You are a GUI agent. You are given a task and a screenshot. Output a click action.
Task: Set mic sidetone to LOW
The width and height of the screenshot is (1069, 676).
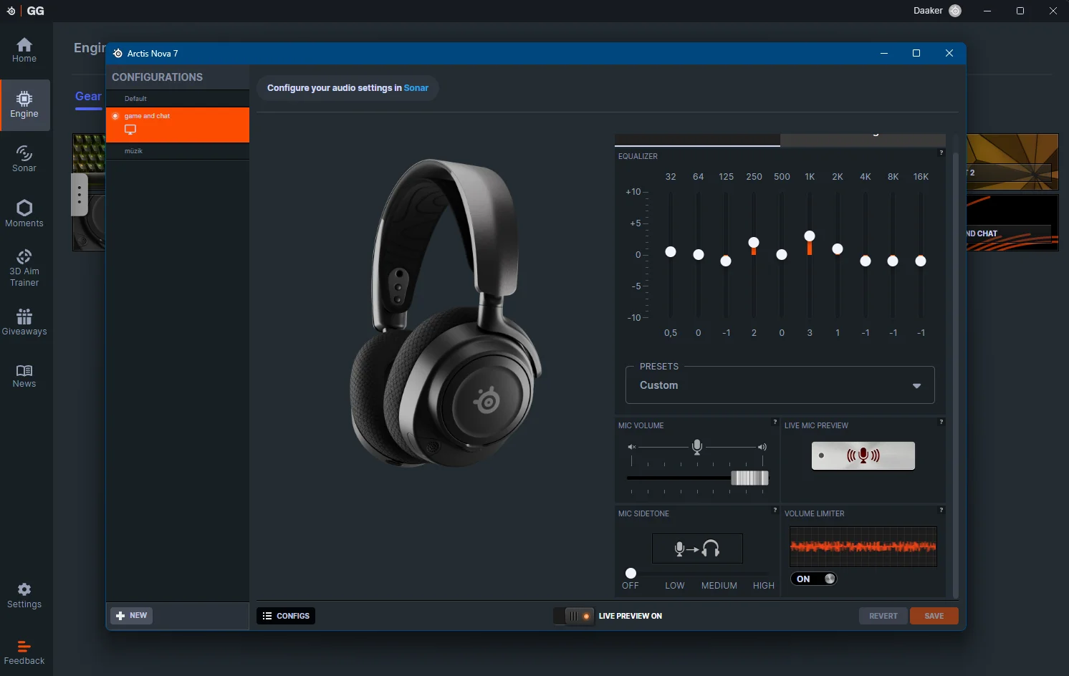pyautogui.click(x=675, y=586)
